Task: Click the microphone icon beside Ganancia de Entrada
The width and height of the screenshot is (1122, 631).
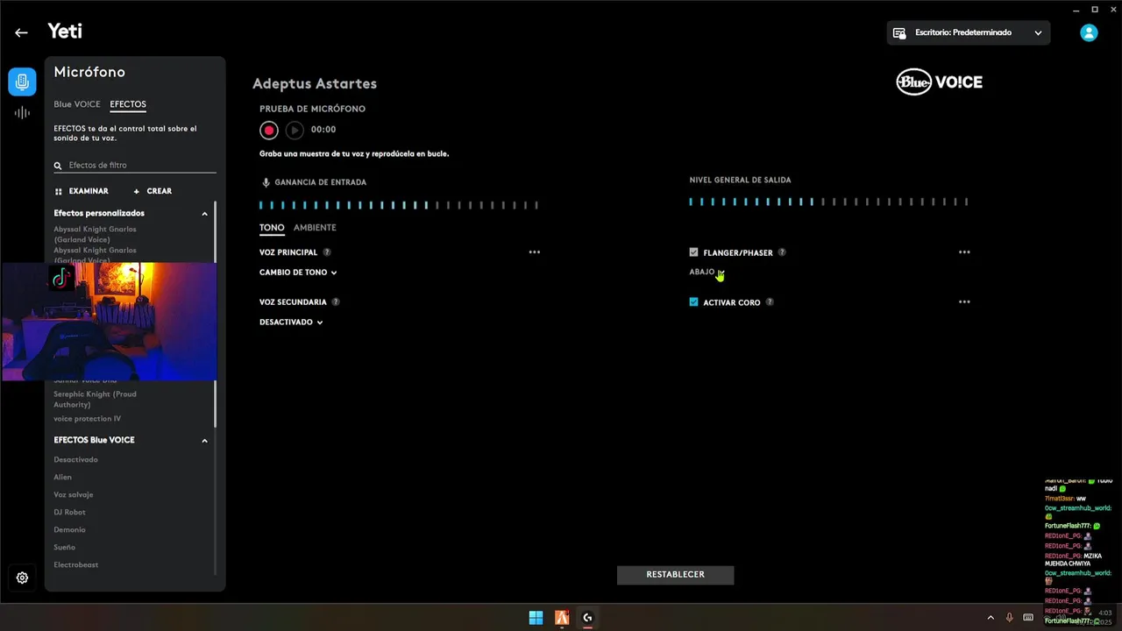Action: tap(266, 182)
